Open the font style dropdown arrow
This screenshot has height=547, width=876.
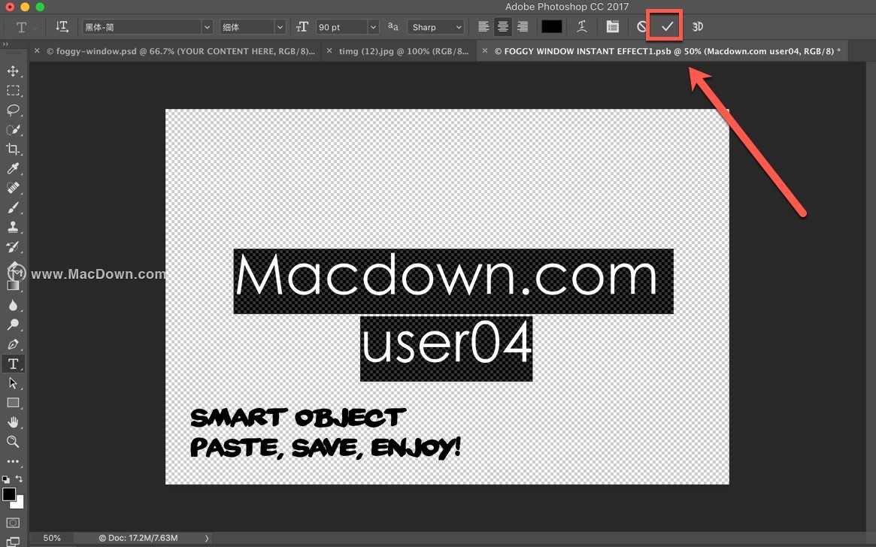tap(280, 27)
